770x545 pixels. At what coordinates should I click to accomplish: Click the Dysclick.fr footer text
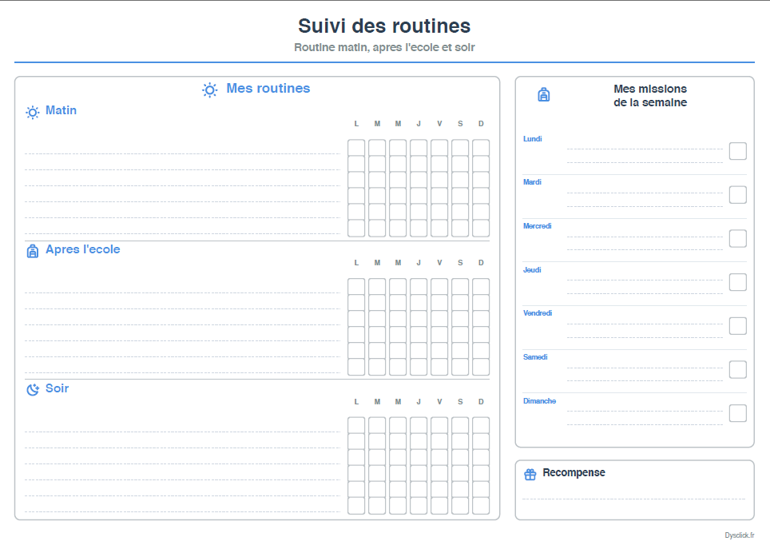740,535
